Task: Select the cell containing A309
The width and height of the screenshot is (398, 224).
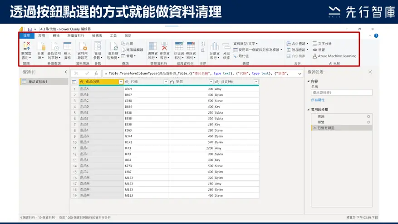Action: click(147, 89)
